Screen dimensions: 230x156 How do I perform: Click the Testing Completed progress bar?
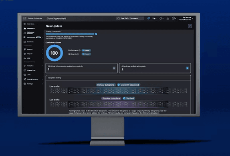71,34
